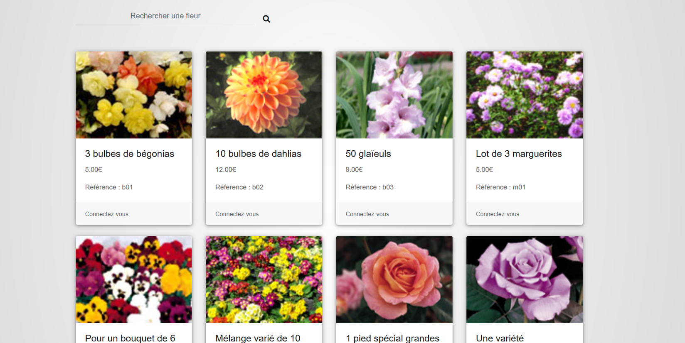Click the magnifying glass search icon
The width and height of the screenshot is (685, 343).
(x=266, y=19)
